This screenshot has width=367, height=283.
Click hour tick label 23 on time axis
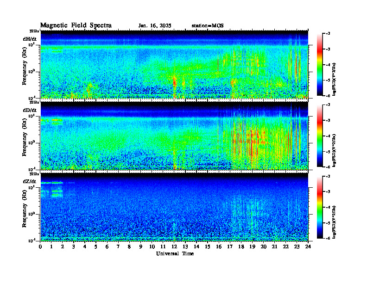(297, 247)
